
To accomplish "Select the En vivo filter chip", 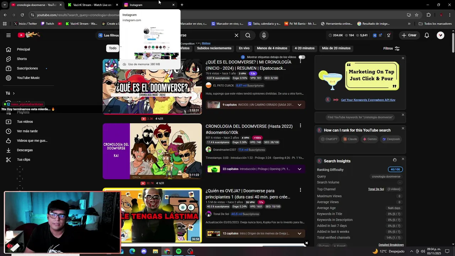I will click(x=244, y=48).
